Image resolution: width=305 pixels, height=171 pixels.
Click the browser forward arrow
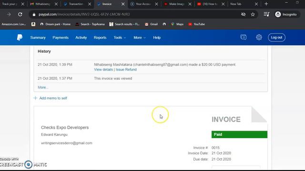click(9, 14)
